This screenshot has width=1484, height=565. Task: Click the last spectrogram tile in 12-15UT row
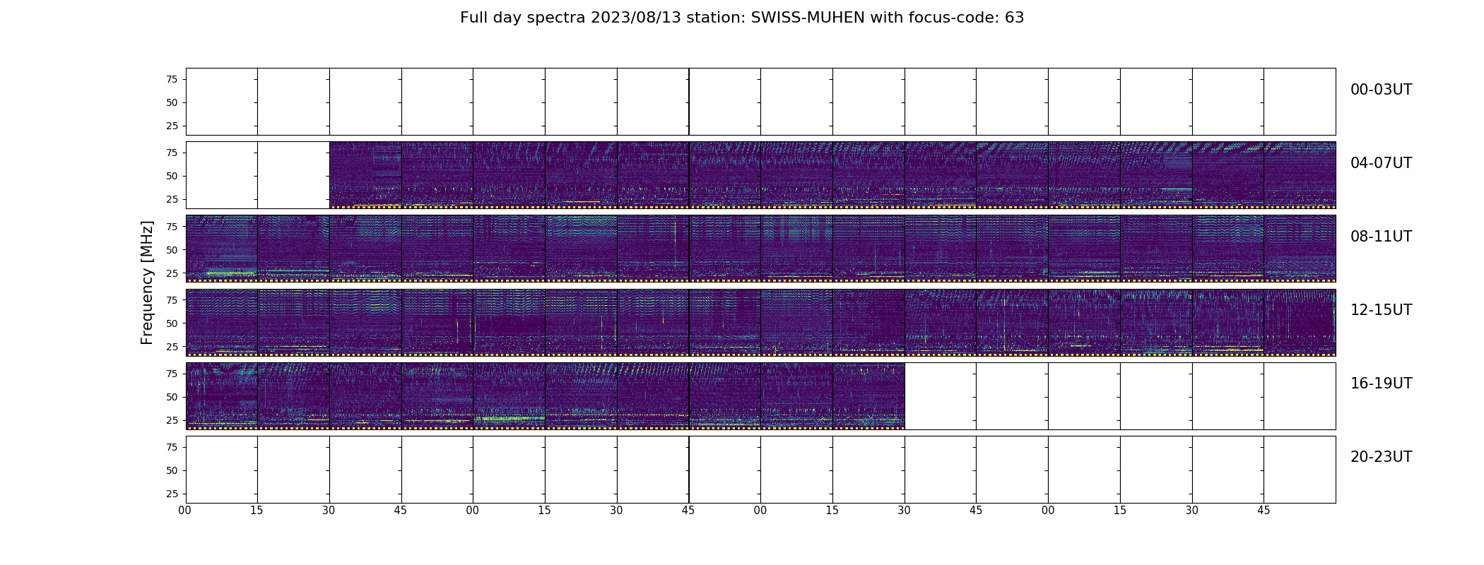point(1300,322)
